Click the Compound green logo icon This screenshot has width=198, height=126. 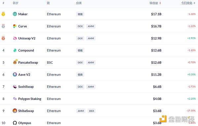click(15, 50)
